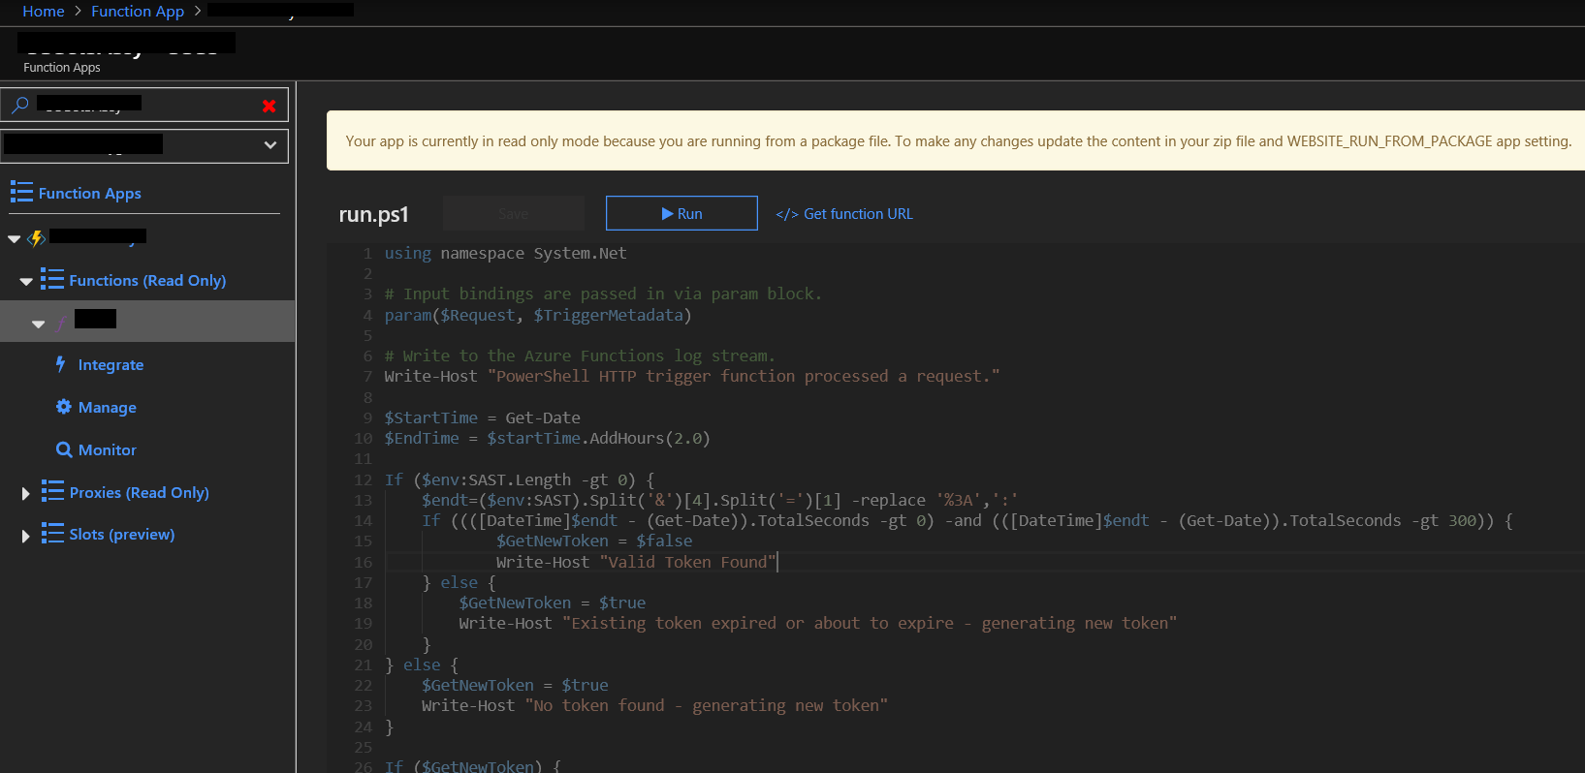Image resolution: width=1585 pixels, height=773 pixels.
Task: Click the disabled Save button
Action: pyautogui.click(x=513, y=213)
